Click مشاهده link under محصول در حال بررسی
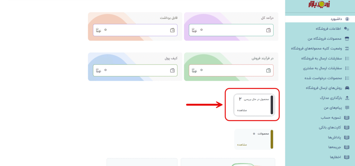The width and height of the screenshot is (355, 166). coord(242,110)
